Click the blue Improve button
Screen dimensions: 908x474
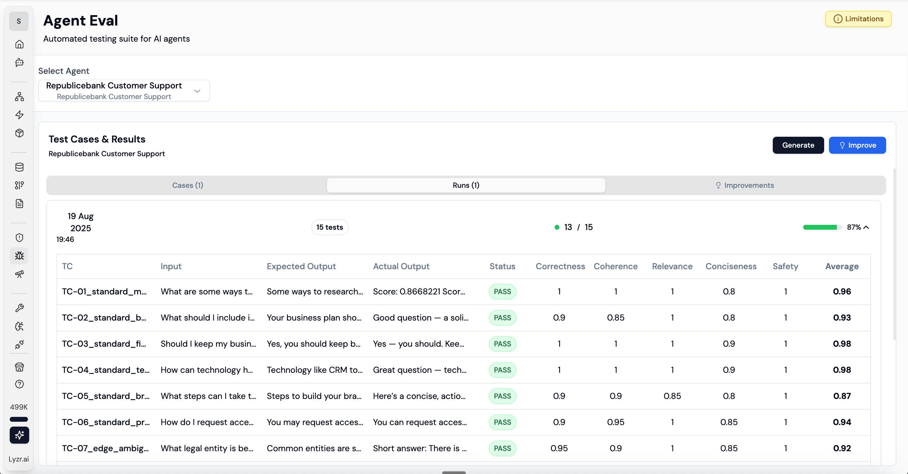pyautogui.click(x=857, y=145)
